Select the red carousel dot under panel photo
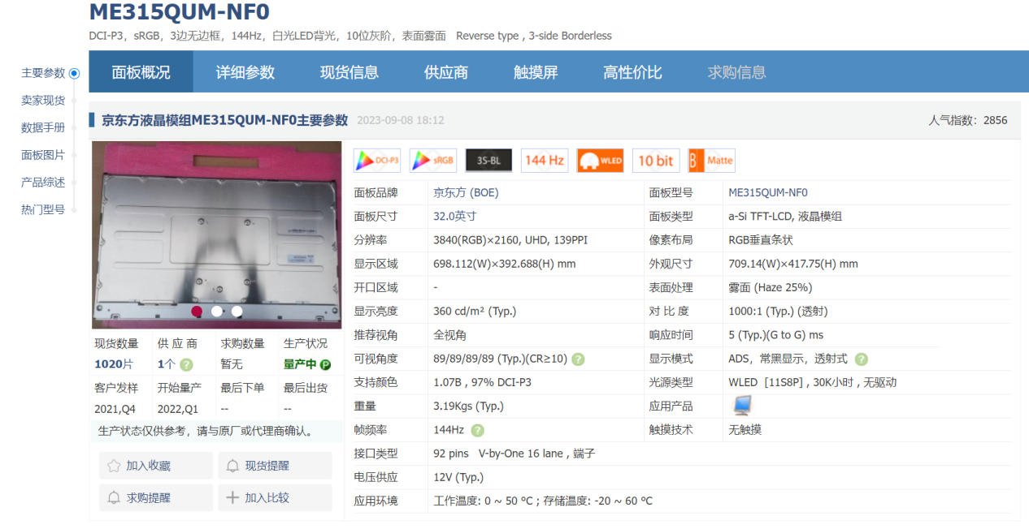This screenshot has width=1029, height=529. pyautogui.click(x=197, y=311)
